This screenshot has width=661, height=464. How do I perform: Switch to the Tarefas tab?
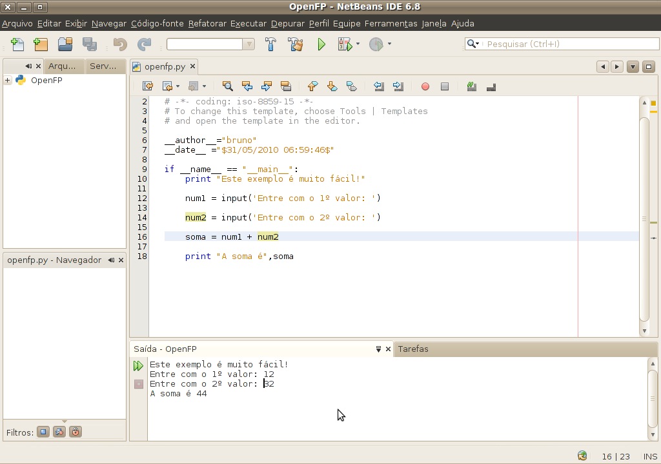413,349
